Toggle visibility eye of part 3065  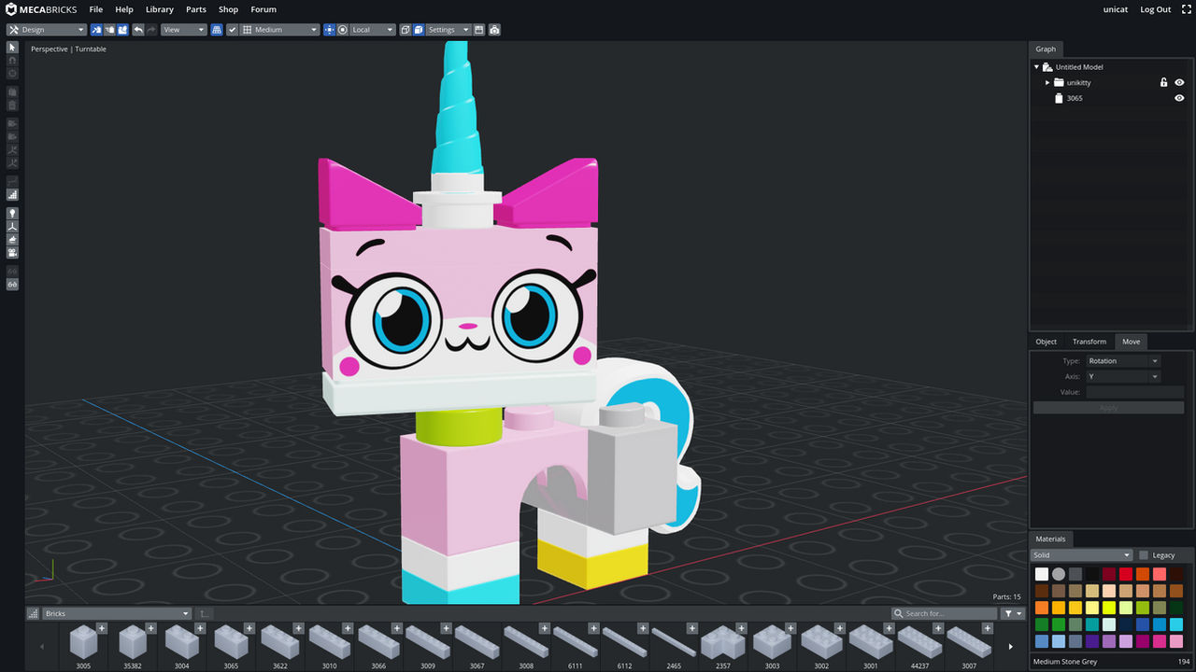point(1179,98)
